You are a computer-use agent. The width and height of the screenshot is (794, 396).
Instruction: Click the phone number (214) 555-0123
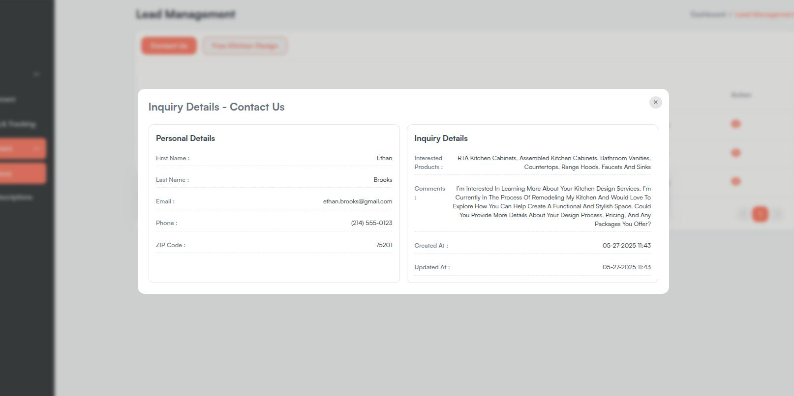click(371, 223)
